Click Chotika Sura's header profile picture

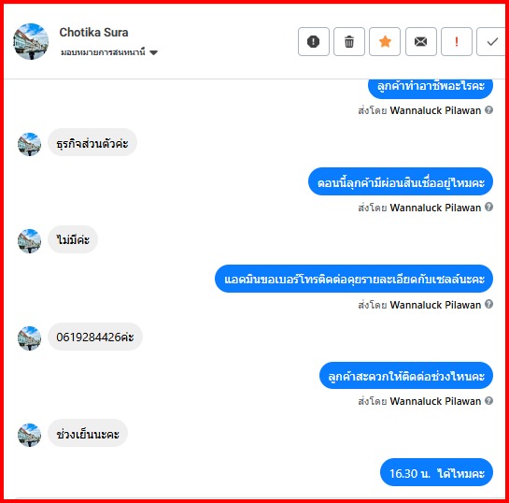pos(31,41)
